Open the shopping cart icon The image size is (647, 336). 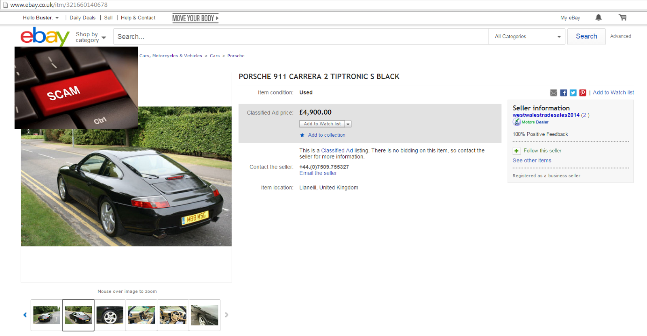(622, 17)
